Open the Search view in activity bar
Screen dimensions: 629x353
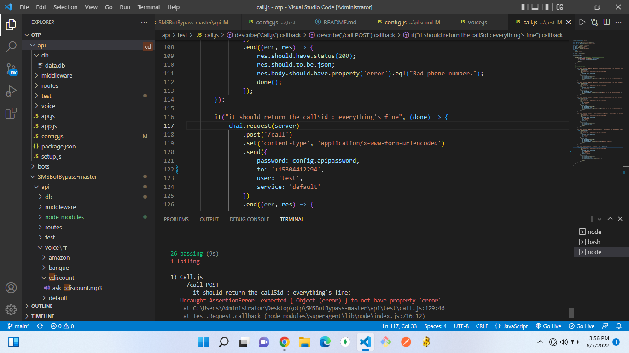[11, 47]
